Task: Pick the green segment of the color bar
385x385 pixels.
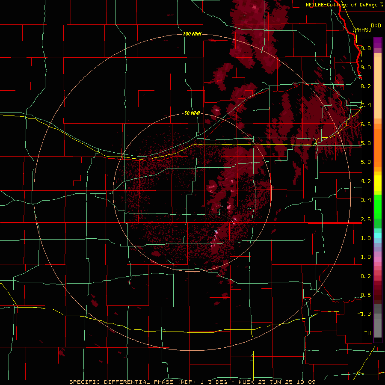Action: pos(378,206)
